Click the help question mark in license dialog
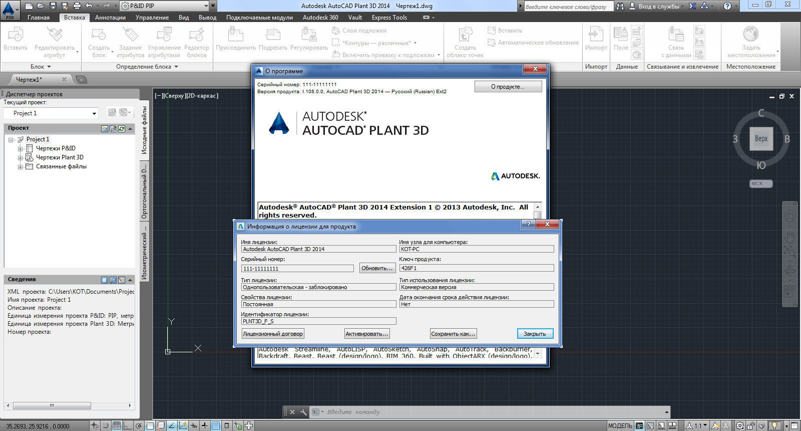801x431 pixels. point(528,225)
